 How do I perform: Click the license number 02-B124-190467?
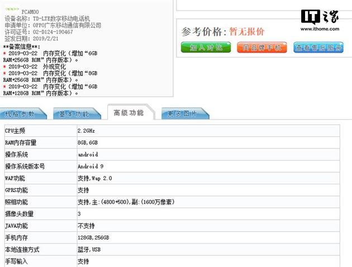[53, 32]
